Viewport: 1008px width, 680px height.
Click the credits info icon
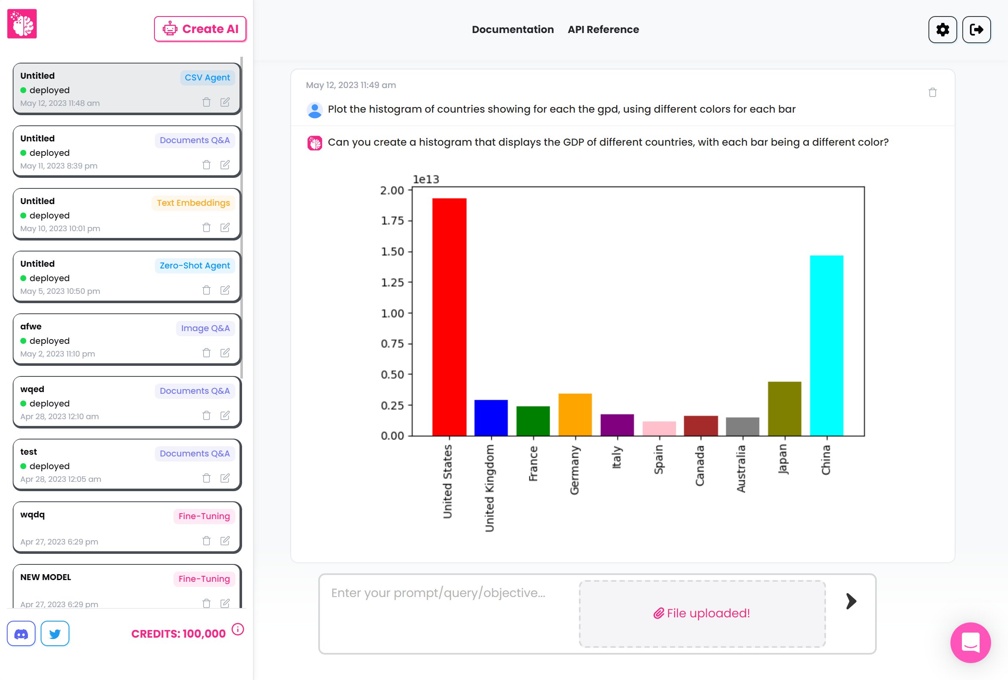tap(238, 629)
